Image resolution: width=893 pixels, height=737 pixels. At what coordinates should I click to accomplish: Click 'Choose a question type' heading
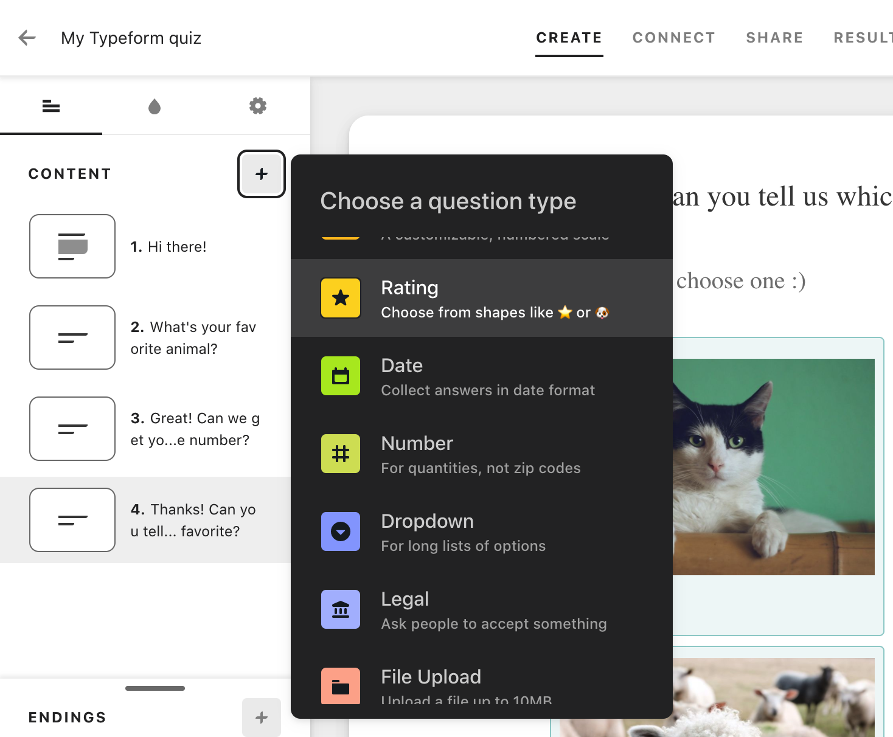448,201
